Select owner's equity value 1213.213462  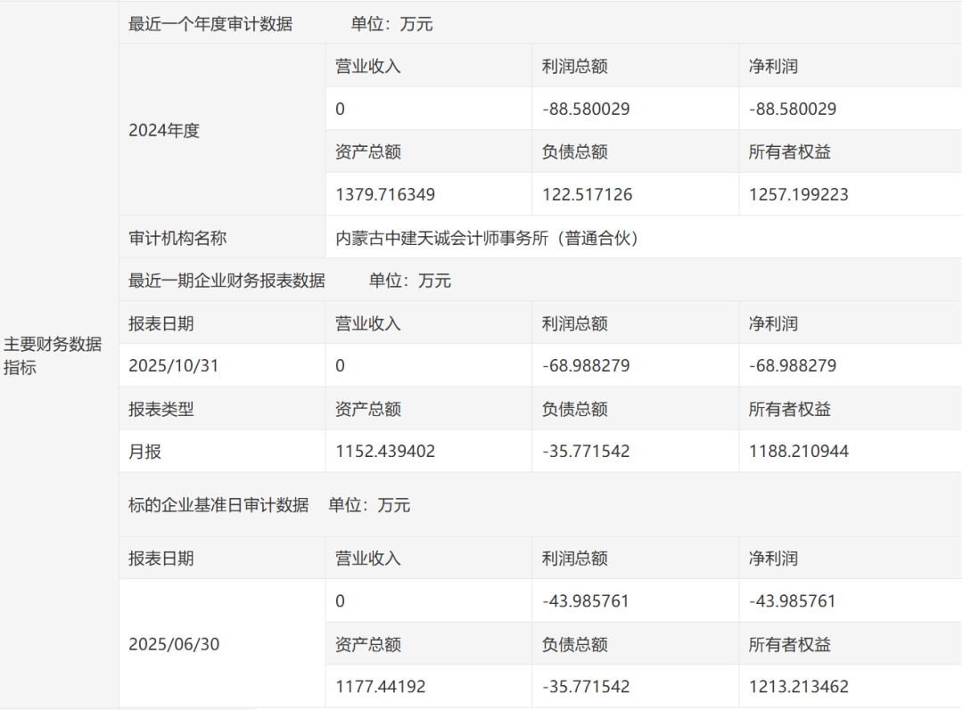click(799, 687)
